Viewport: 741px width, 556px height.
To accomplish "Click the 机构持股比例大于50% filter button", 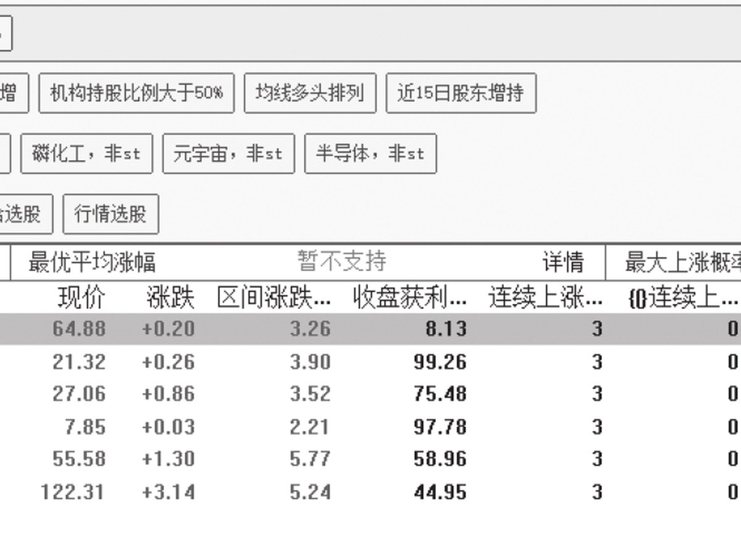I will click(136, 93).
